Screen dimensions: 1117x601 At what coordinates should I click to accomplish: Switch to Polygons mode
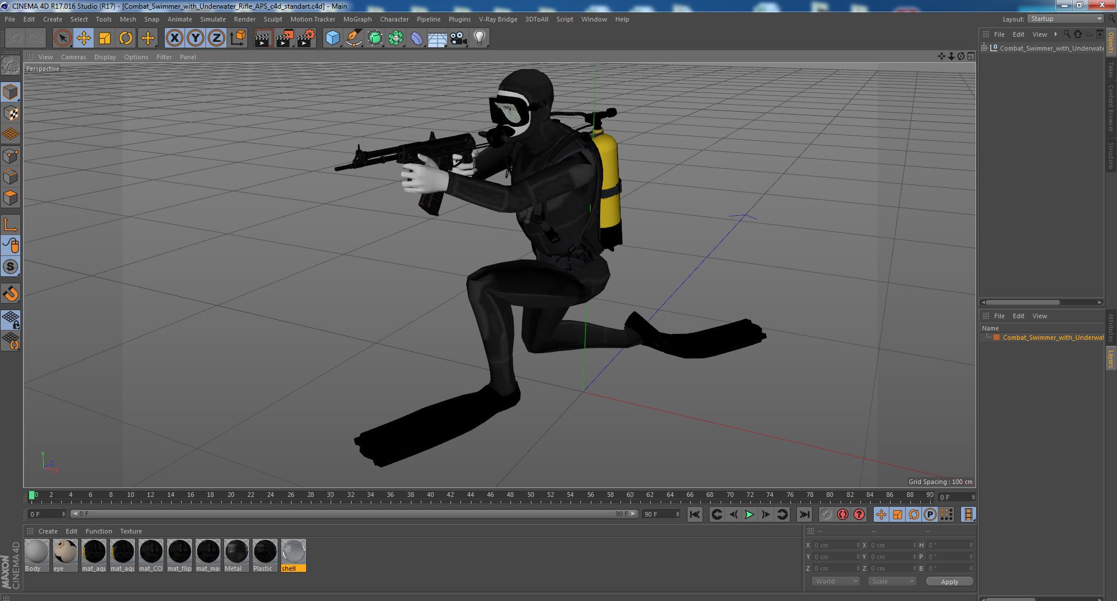tap(10, 198)
